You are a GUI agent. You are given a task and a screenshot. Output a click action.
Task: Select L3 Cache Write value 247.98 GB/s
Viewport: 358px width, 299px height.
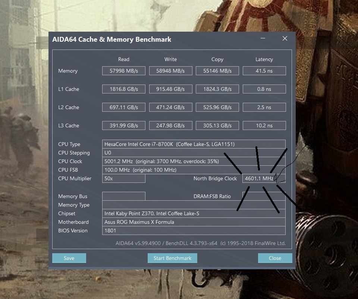tap(170, 125)
